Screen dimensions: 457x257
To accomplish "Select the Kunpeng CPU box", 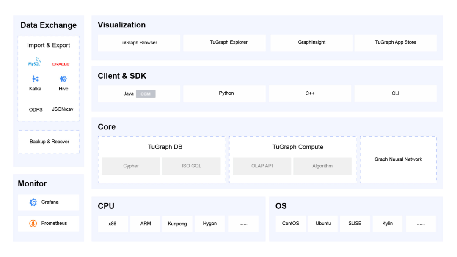I will 177,224.
